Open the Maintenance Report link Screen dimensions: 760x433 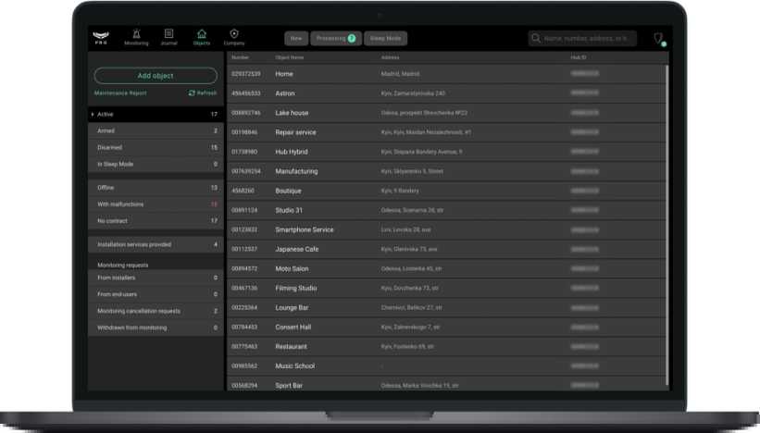119,93
